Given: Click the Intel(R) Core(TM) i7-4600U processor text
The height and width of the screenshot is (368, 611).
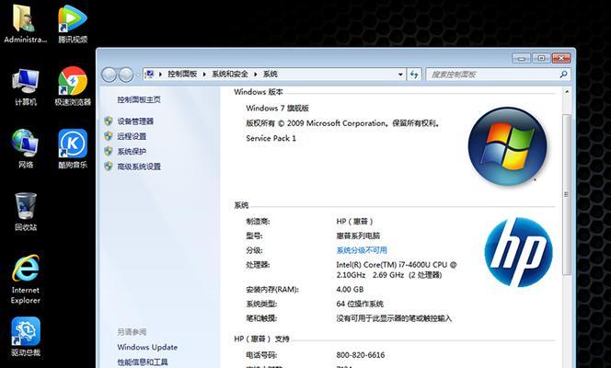Looking at the screenshot, I should (x=397, y=270).
